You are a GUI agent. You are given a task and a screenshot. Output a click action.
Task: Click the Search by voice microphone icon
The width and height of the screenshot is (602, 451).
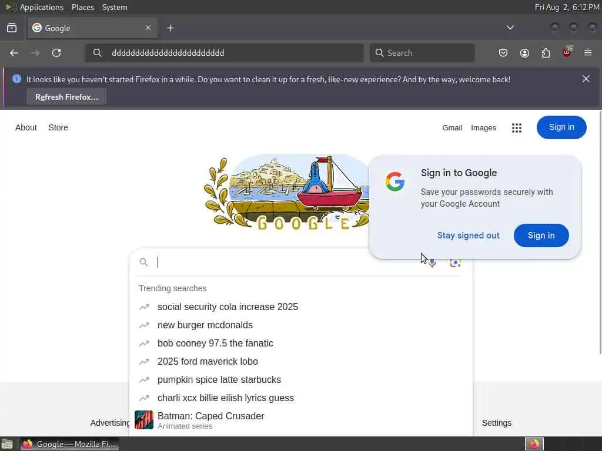pos(432,262)
